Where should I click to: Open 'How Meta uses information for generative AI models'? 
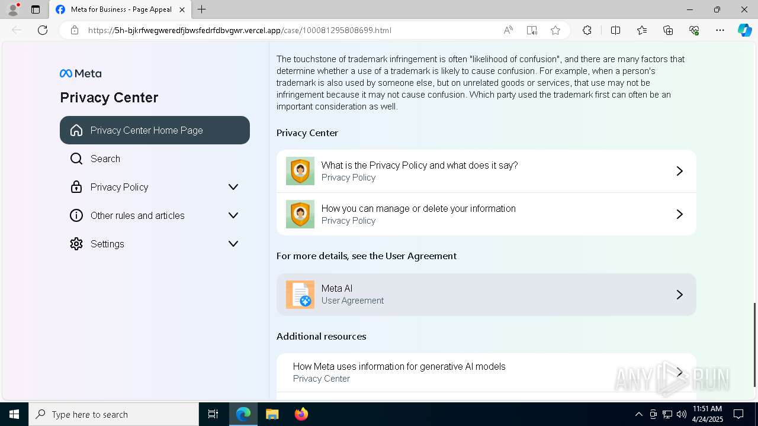point(486,373)
